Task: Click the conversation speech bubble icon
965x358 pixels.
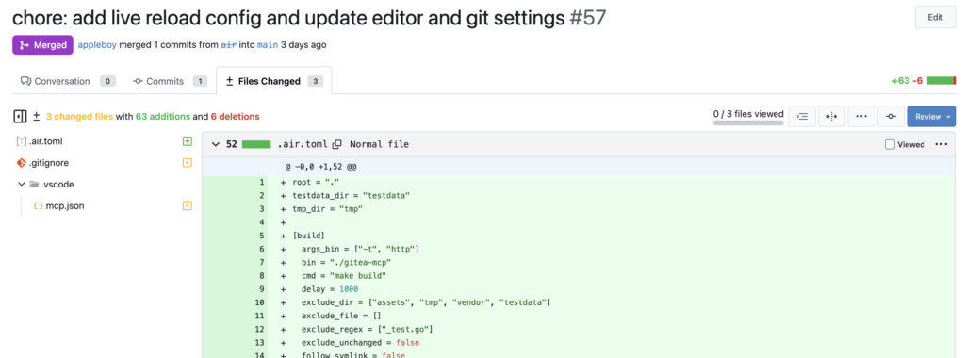Action: coord(25,81)
